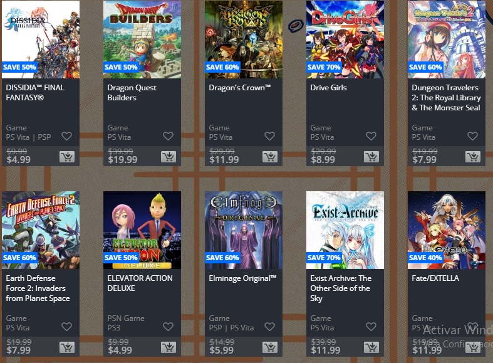Viewport: 493px width, 363px height.
Task: Open Fate/EXTELLA cover thumbnail
Action: click(447, 230)
